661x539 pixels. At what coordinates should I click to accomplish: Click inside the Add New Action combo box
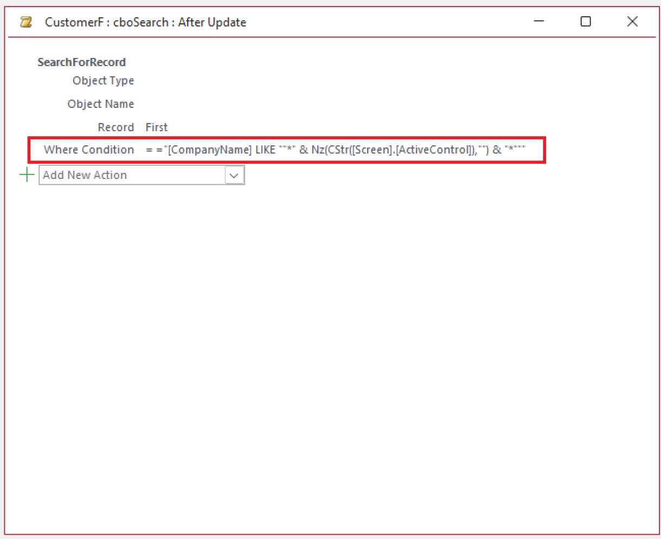click(130, 175)
